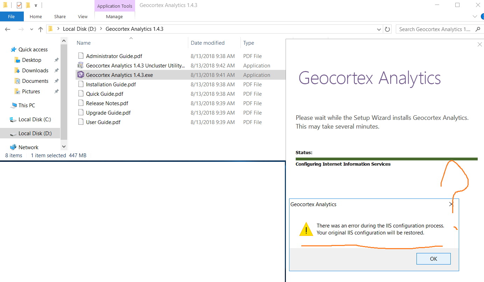
Task: Go up one folder level arrow
Action: (x=41, y=29)
